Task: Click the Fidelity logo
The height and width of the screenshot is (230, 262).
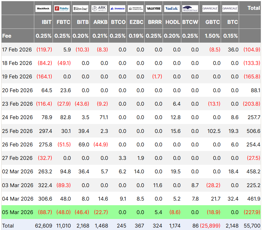Action: click(62, 9)
